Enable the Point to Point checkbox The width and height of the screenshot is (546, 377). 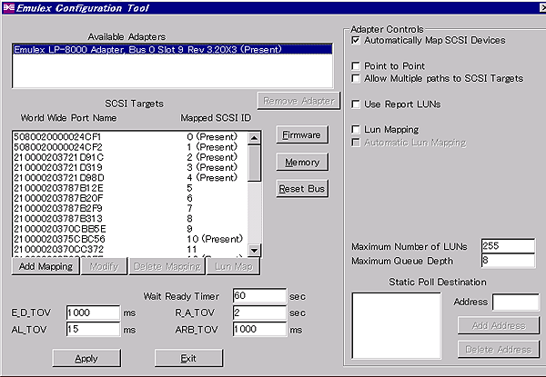356,66
